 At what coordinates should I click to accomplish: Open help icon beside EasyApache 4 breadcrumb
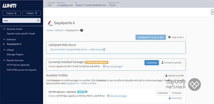pyautogui.click(x=82, y=30)
